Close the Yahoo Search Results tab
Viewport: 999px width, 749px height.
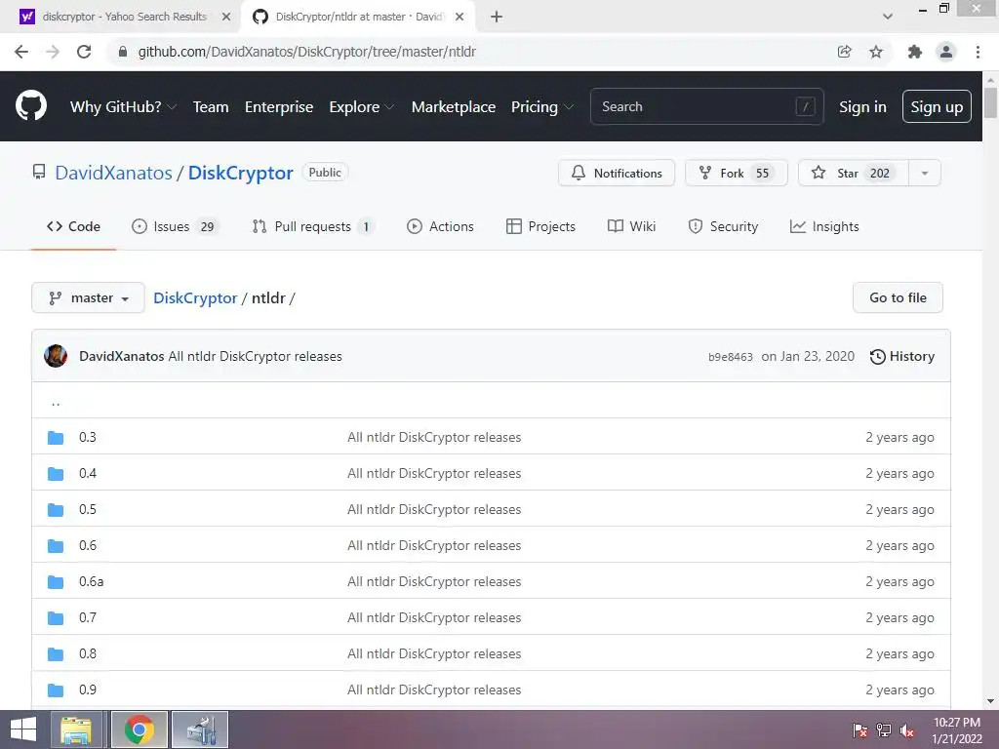(x=226, y=17)
